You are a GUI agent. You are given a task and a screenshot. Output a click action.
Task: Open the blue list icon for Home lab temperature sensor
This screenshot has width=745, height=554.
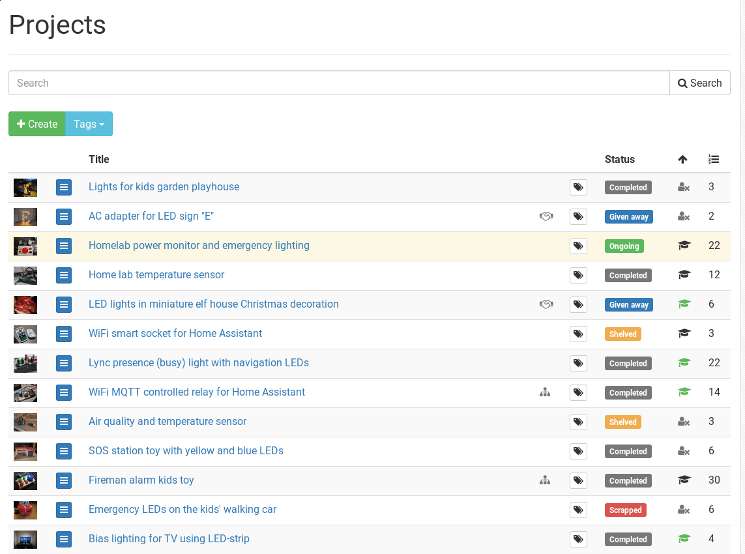click(64, 276)
